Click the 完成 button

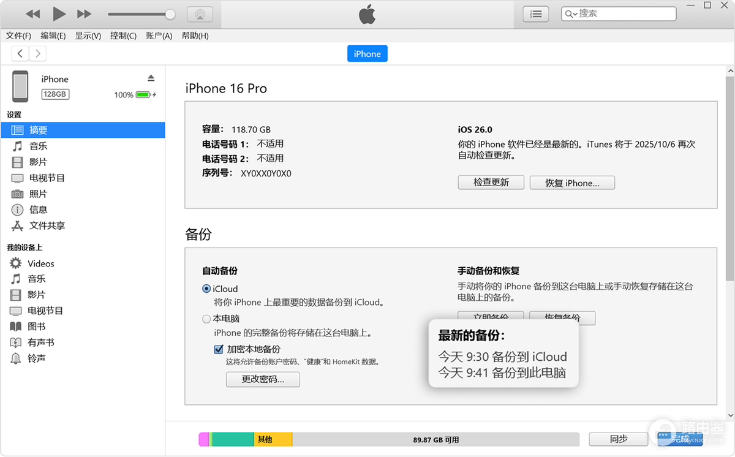(680, 439)
